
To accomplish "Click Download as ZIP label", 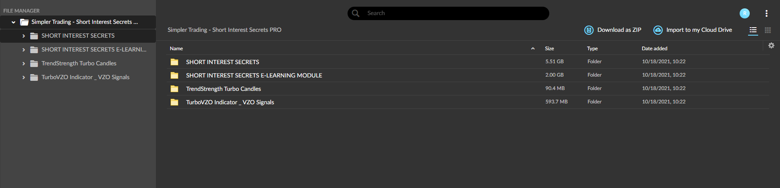I will 619,30.
